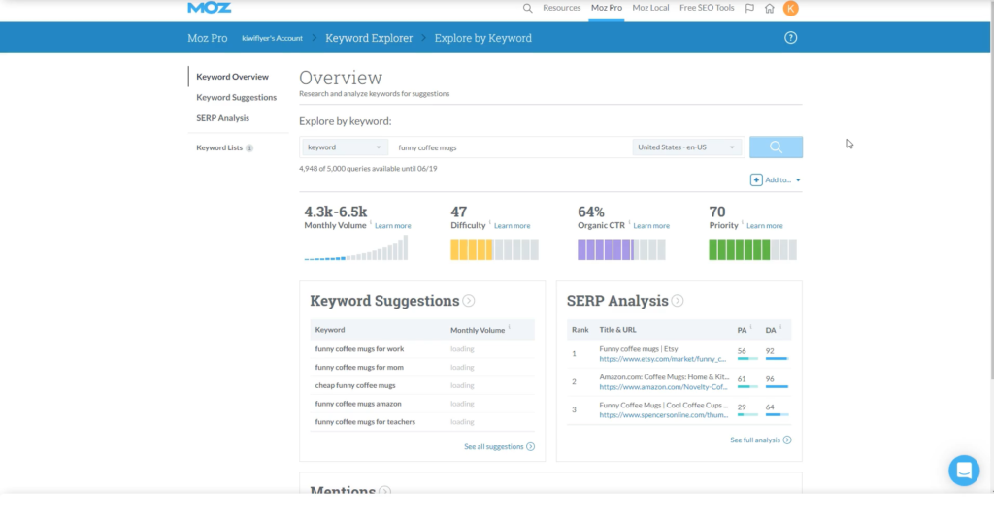Go to the home icon
The image size is (994, 521).
point(769,8)
